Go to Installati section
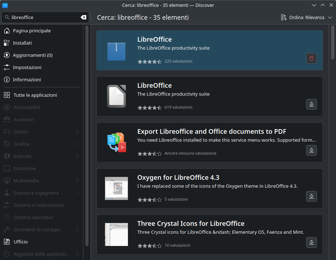 tap(22, 43)
